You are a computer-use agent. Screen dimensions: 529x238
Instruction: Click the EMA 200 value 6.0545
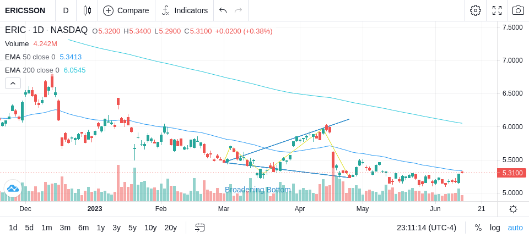point(74,70)
